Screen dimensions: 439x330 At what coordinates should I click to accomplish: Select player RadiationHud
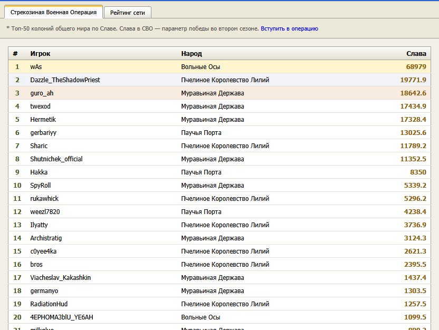49,304
